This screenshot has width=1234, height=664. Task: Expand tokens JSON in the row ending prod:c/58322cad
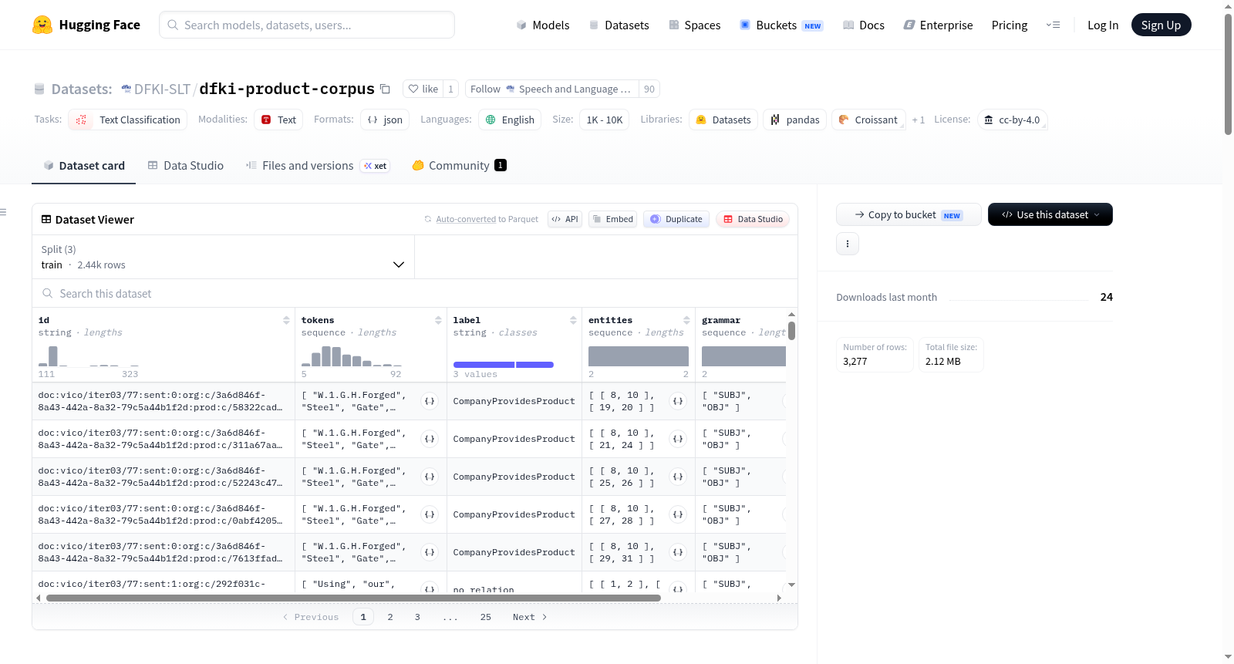[430, 401]
